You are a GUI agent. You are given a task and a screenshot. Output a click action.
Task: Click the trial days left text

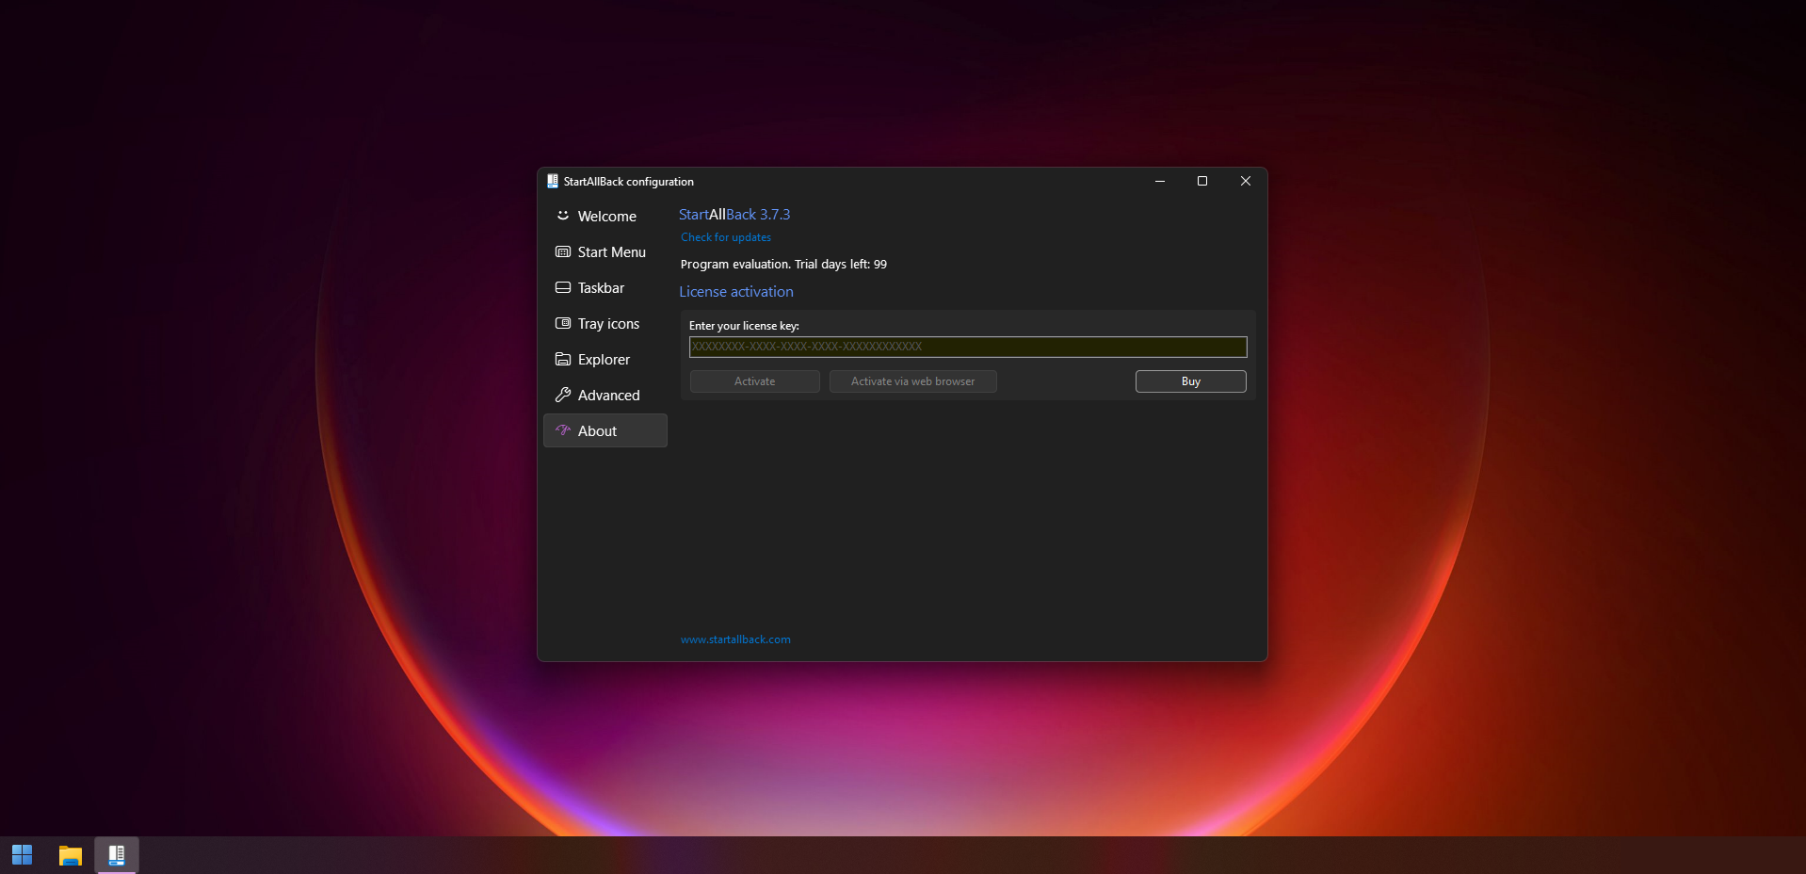pos(783,265)
